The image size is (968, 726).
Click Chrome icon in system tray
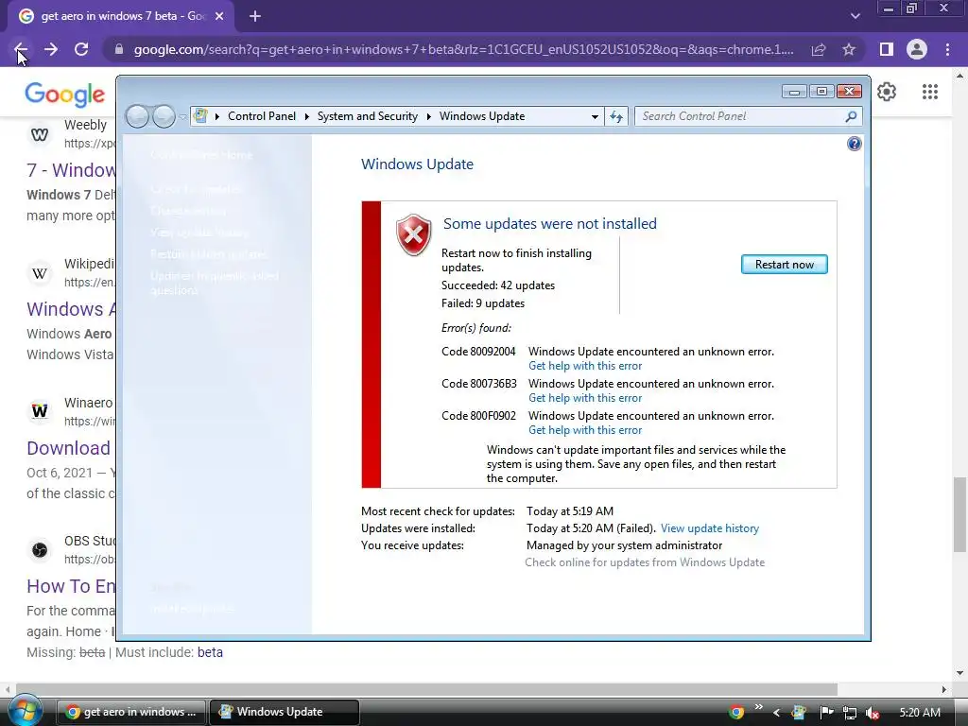coord(735,713)
